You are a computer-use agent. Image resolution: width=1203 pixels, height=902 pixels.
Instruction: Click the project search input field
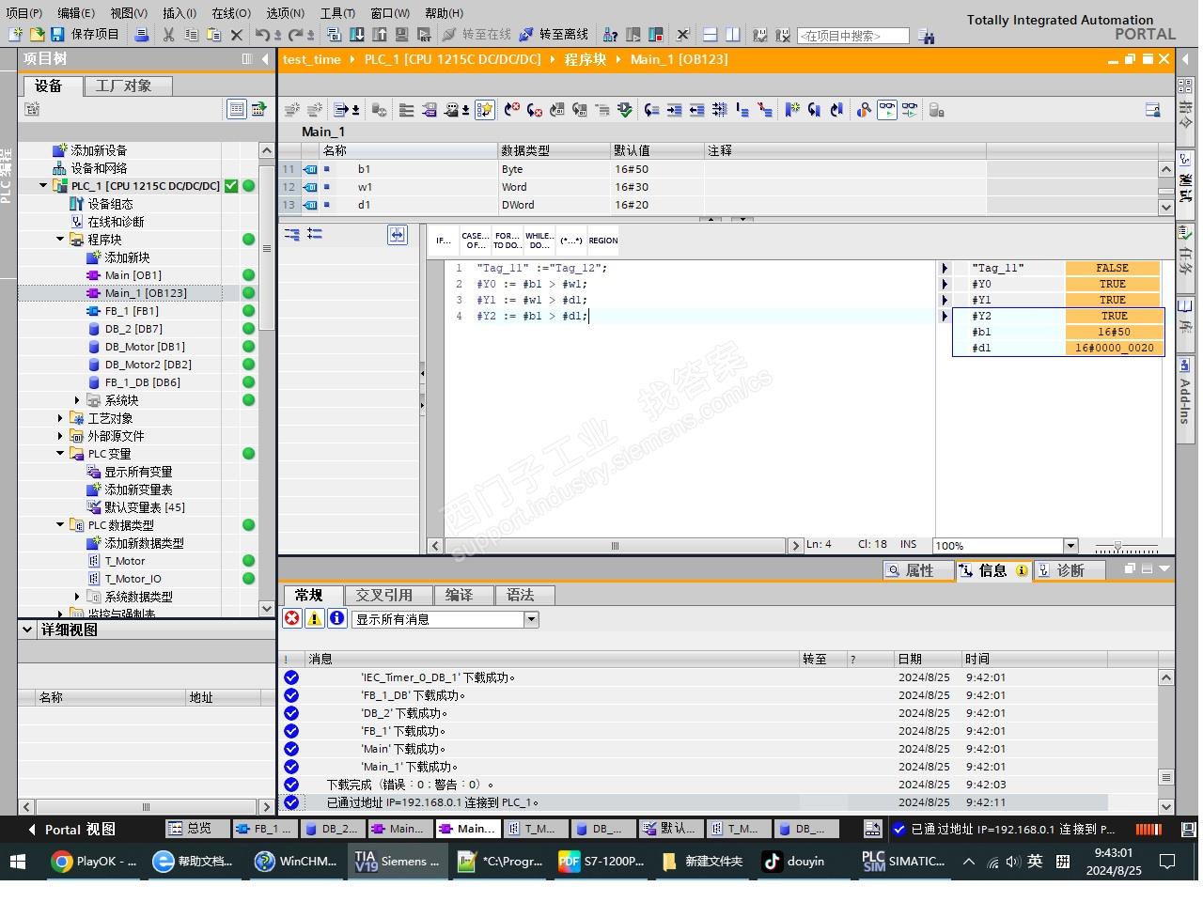coord(852,36)
